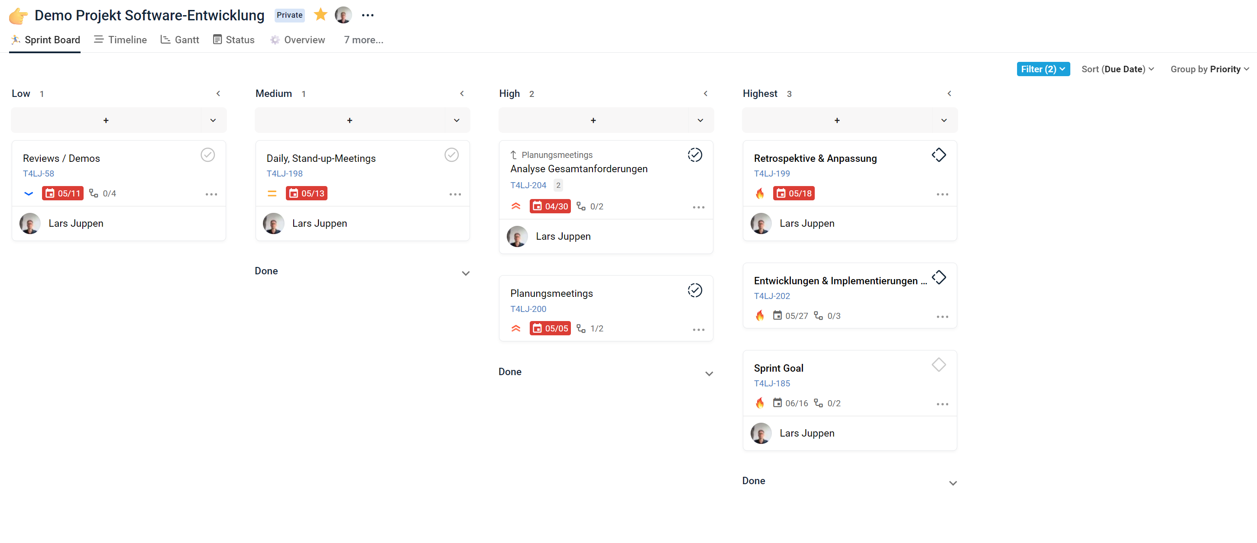Click the fire priority icon on Sprint Goal card
Viewport: 1257px width, 543px height.
tap(760, 403)
